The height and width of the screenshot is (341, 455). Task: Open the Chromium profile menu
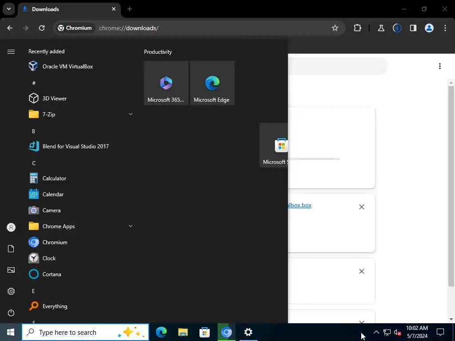tap(429, 28)
